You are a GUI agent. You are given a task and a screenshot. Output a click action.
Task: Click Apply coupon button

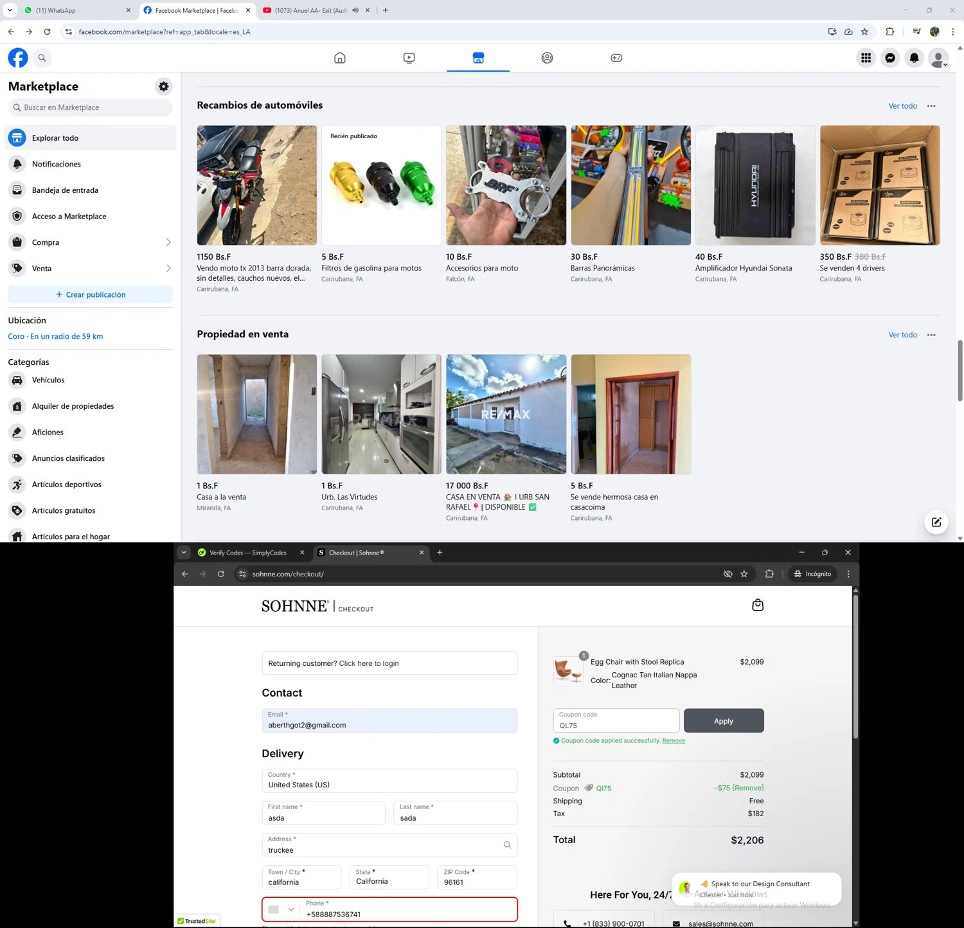click(x=724, y=721)
